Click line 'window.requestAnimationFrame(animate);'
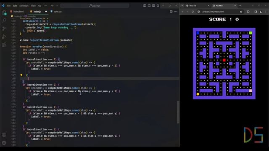Viewport: 269px width, 151px height. [47, 40]
